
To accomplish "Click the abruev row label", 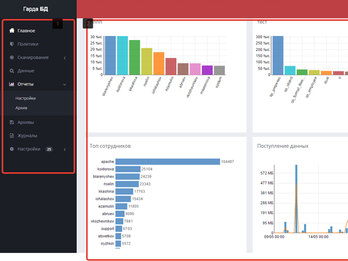I will click(x=108, y=213).
